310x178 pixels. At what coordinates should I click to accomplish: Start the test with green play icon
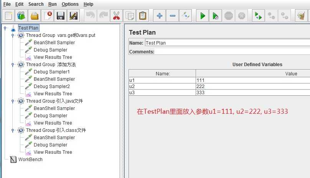coord(203,16)
